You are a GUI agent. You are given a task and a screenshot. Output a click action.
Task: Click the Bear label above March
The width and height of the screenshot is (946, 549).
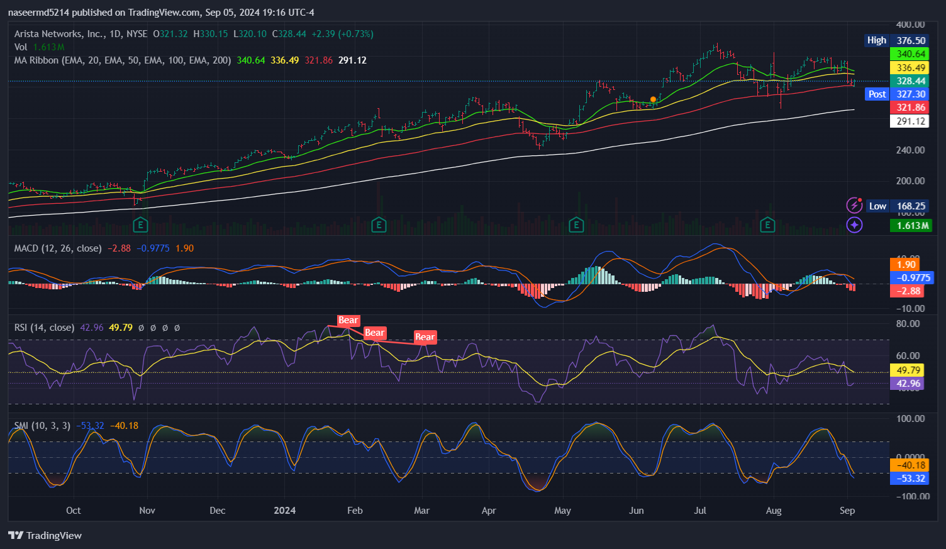(425, 337)
